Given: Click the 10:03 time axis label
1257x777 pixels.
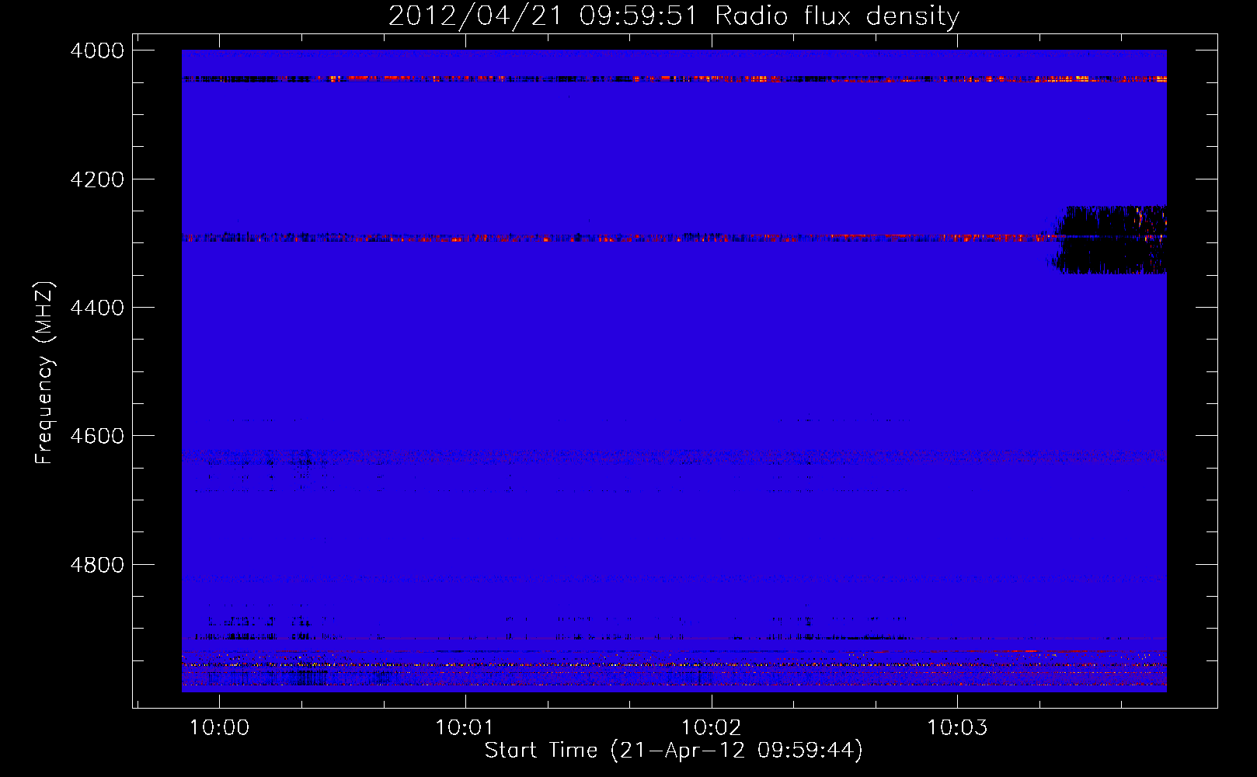Looking at the screenshot, I should click(957, 727).
